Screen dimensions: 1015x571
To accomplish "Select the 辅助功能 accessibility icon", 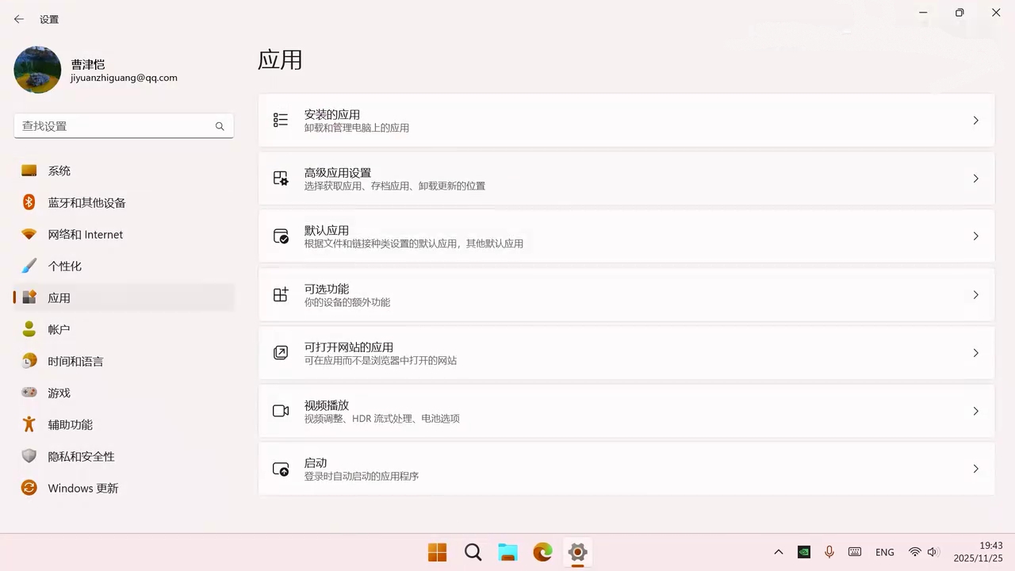I will click(x=29, y=425).
